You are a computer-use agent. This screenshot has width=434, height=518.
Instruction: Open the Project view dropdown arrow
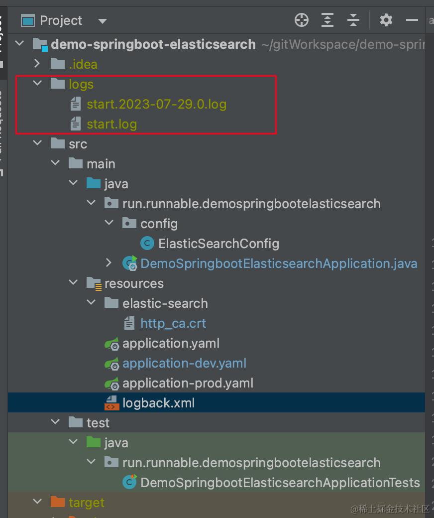pyautogui.click(x=103, y=21)
